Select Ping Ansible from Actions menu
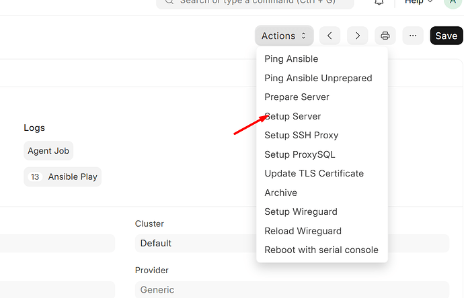 click(291, 59)
